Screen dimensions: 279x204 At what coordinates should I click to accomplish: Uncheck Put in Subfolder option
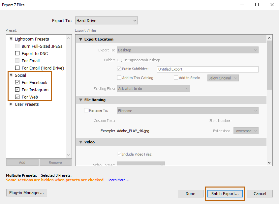click(x=119, y=69)
